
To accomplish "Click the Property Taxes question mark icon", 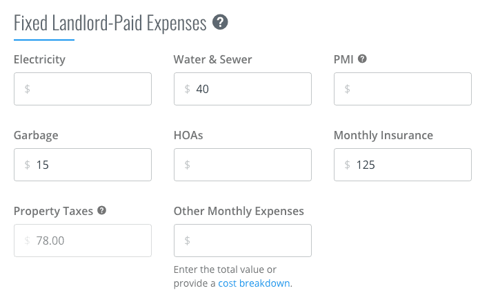I will click(101, 210).
